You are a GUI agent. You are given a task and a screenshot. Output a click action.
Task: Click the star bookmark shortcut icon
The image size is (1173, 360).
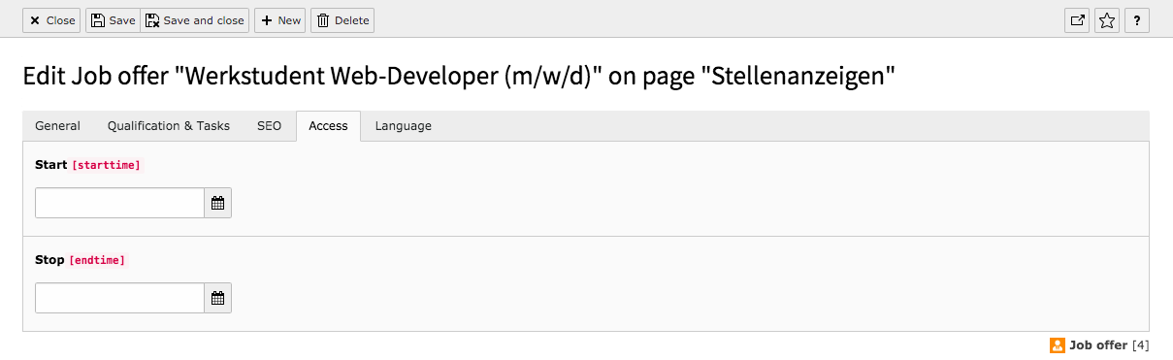click(x=1107, y=20)
